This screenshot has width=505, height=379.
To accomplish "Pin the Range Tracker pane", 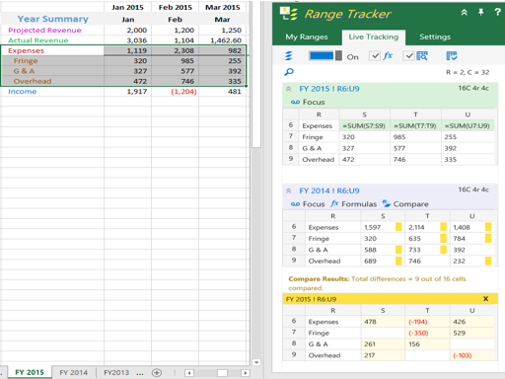I will click(x=480, y=13).
